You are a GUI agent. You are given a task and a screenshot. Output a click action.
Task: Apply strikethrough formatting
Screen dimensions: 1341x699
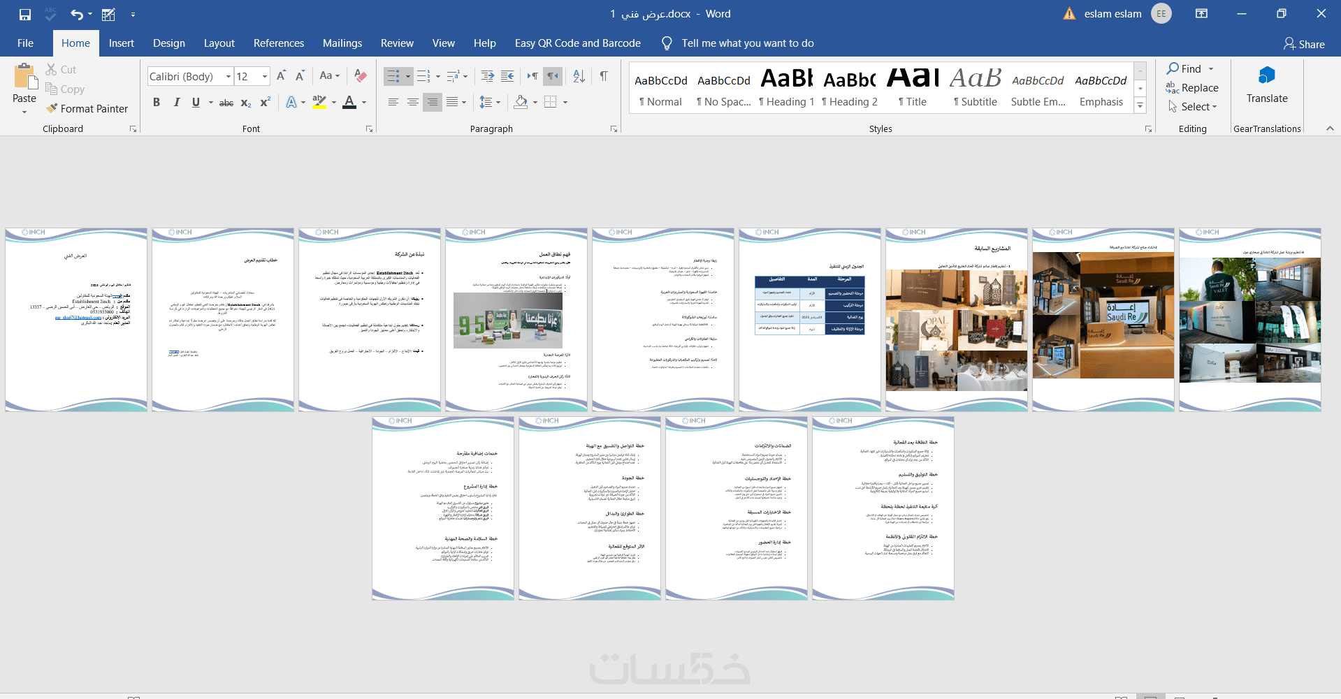tap(226, 103)
